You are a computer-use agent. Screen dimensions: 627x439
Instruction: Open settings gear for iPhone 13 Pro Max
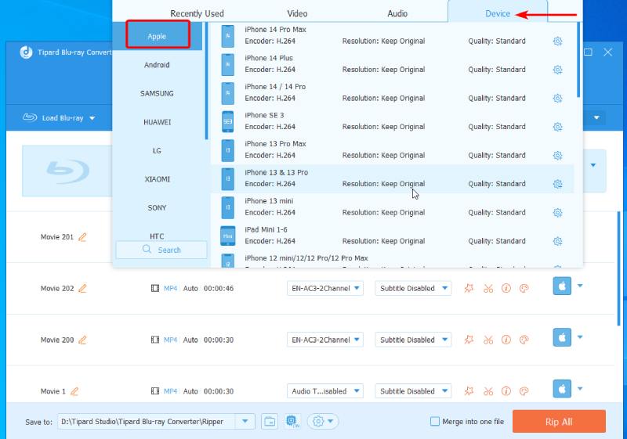pos(557,156)
